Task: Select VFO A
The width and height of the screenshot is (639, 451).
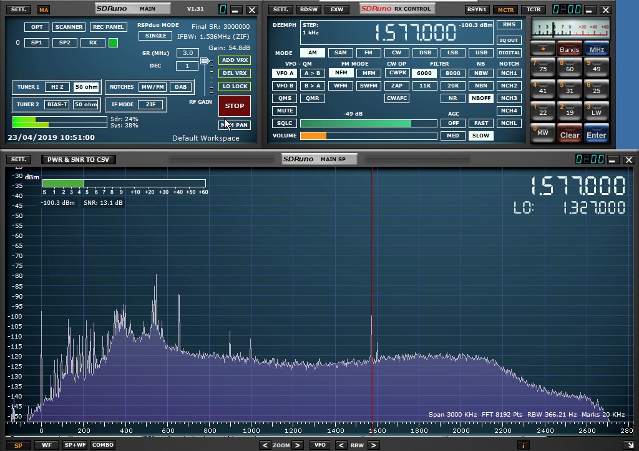Action: coord(285,74)
